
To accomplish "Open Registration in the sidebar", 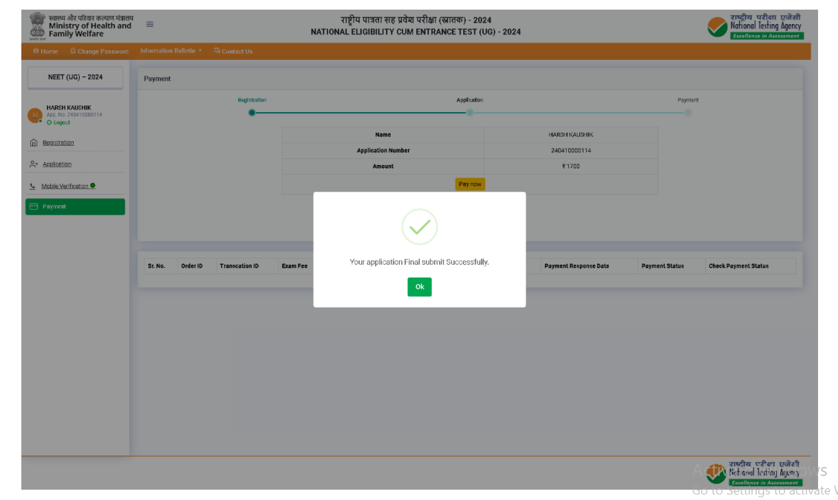I will click(58, 143).
